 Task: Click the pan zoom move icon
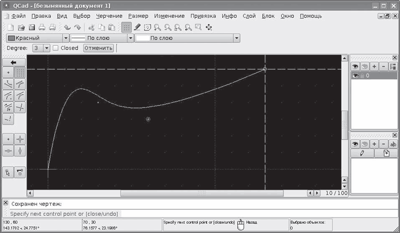[209, 27]
